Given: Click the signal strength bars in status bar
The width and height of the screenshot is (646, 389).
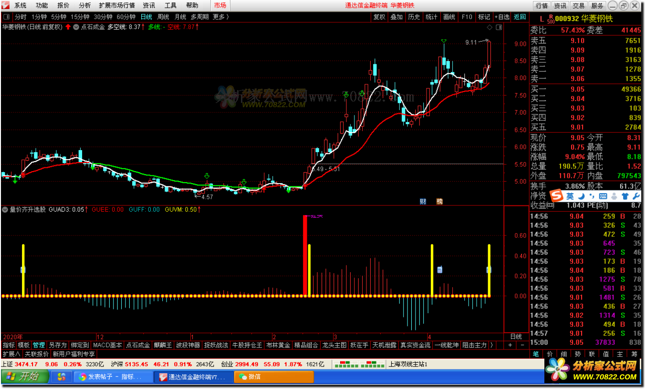Looking at the screenshot, I should click(360, 365).
